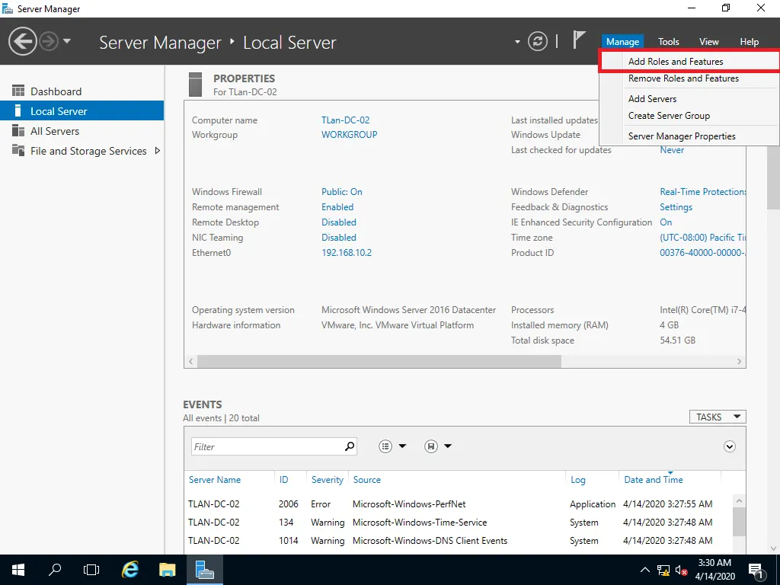The image size is (780, 585).
Task: Click the Ethernet0 address 192.168.10.2
Action: [x=347, y=253]
